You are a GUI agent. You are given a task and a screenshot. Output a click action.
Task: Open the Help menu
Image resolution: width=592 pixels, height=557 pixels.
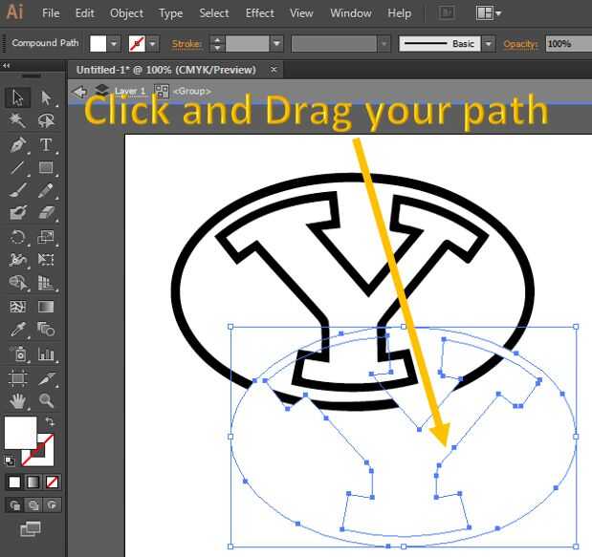point(400,13)
